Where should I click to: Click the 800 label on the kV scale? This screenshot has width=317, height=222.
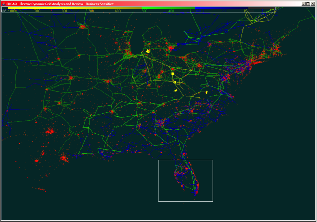[64, 11]
